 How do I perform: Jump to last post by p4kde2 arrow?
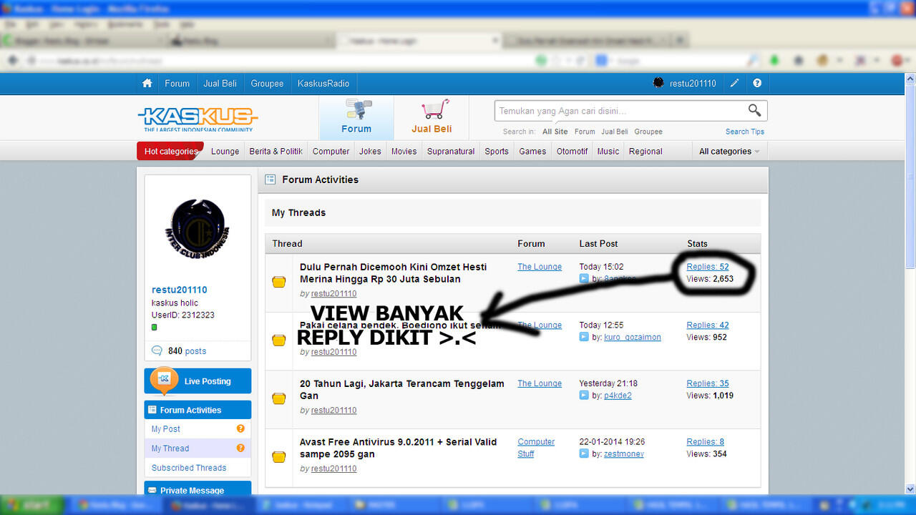click(584, 396)
